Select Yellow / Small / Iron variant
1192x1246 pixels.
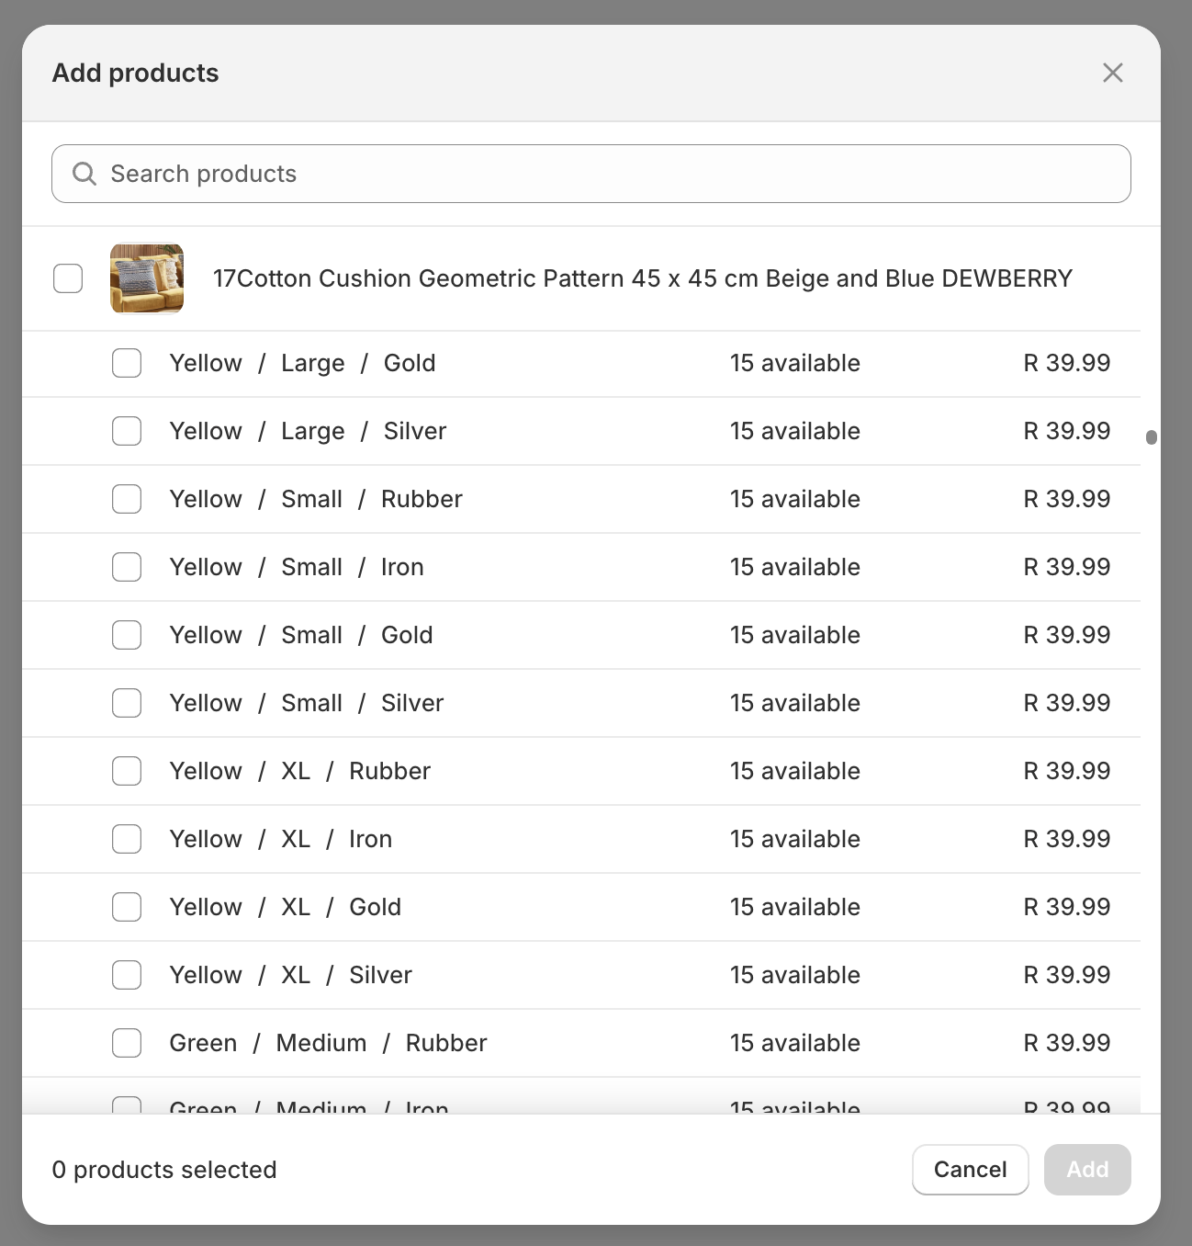tap(127, 567)
